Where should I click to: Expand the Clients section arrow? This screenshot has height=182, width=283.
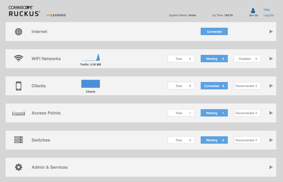271,86
